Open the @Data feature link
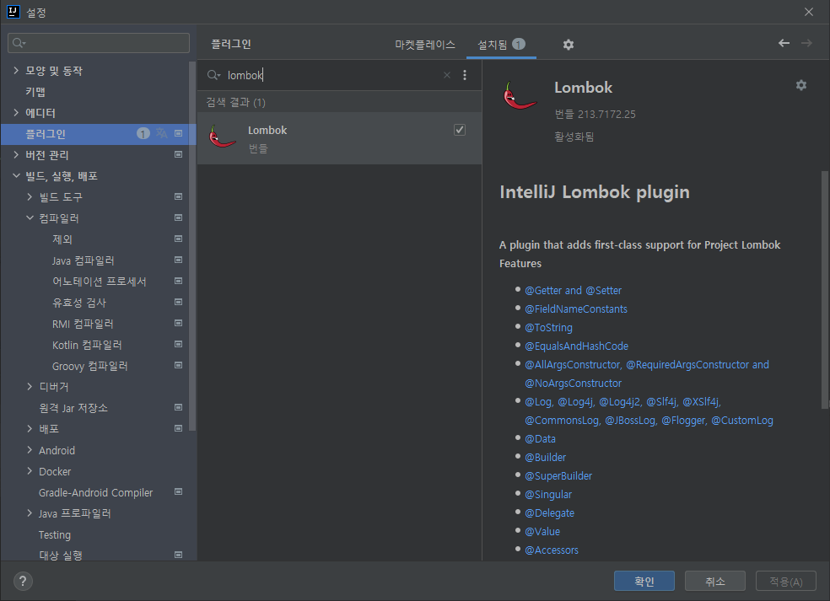The image size is (830, 601). click(x=540, y=438)
